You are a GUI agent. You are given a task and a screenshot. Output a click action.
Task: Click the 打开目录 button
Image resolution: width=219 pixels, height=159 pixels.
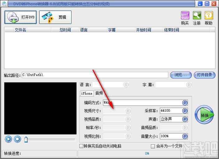(x=205, y=75)
